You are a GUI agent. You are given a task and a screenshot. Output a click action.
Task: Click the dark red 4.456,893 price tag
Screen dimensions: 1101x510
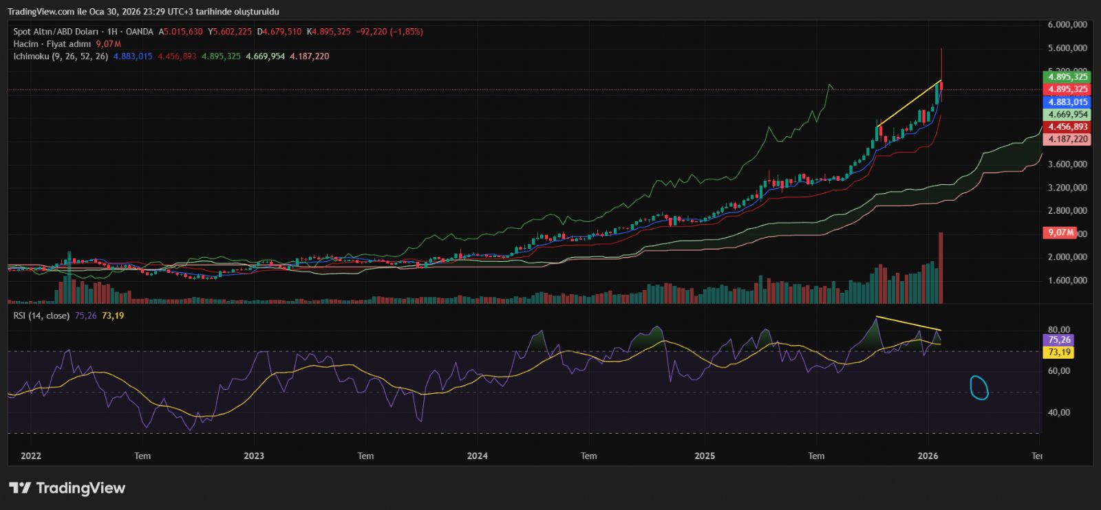tap(1067, 126)
